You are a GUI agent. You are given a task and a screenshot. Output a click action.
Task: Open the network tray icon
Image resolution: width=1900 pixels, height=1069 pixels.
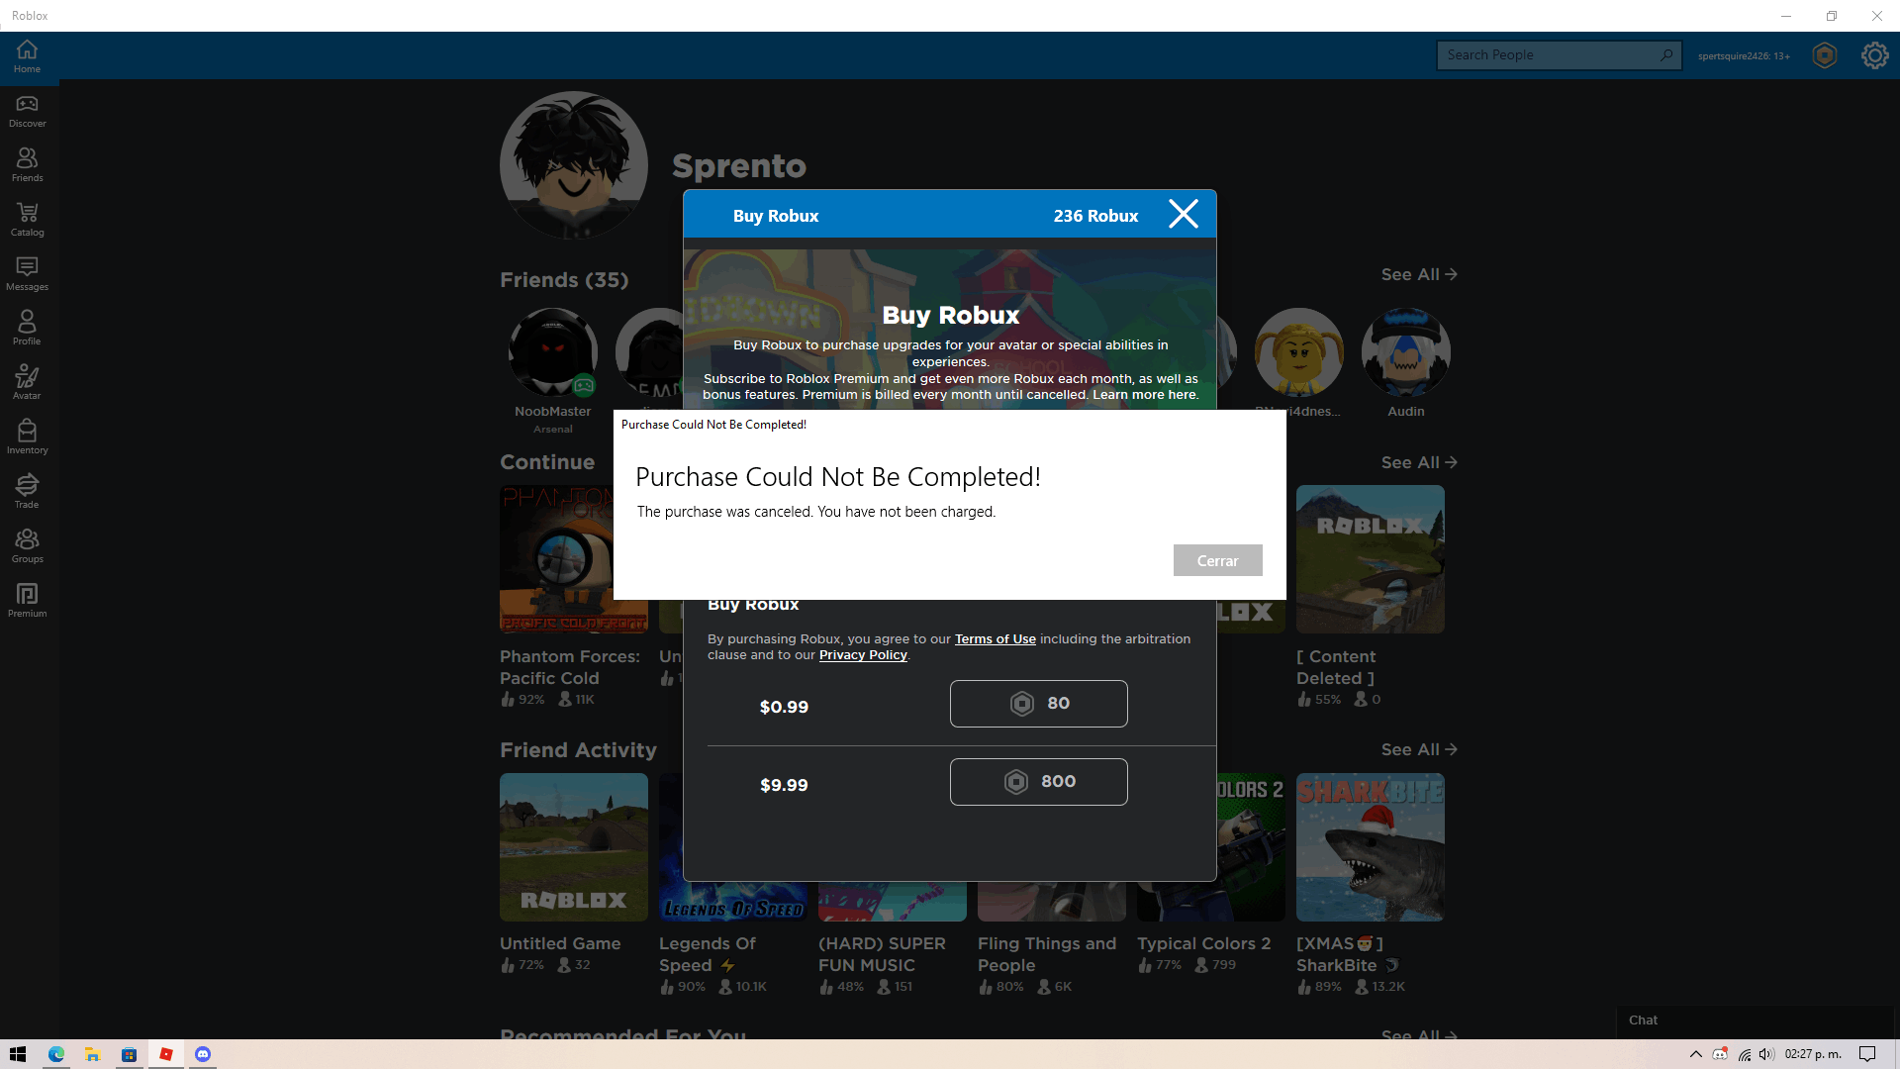pyautogui.click(x=1744, y=1054)
